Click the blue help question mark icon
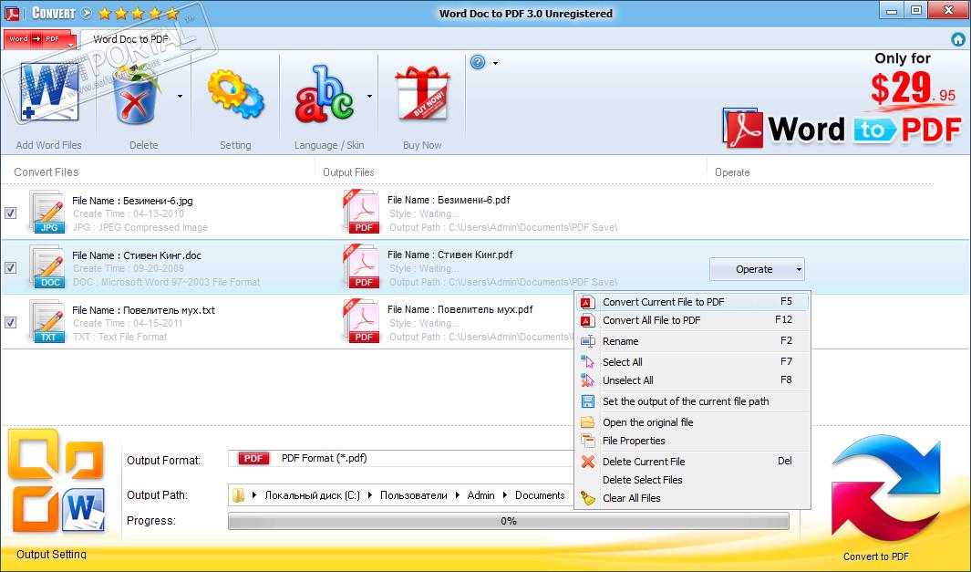This screenshot has height=572, width=971. click(x=478, y=63)
